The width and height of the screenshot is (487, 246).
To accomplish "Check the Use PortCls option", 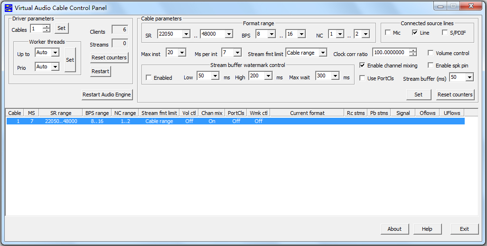I will click(362, 78).
